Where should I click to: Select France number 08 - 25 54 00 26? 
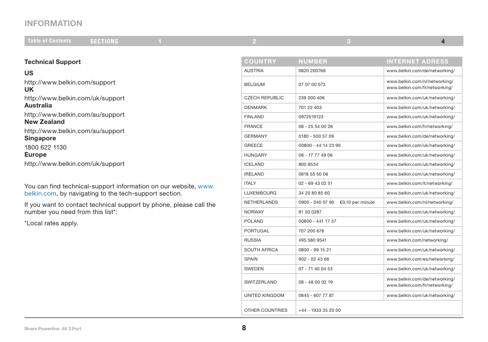316,126
